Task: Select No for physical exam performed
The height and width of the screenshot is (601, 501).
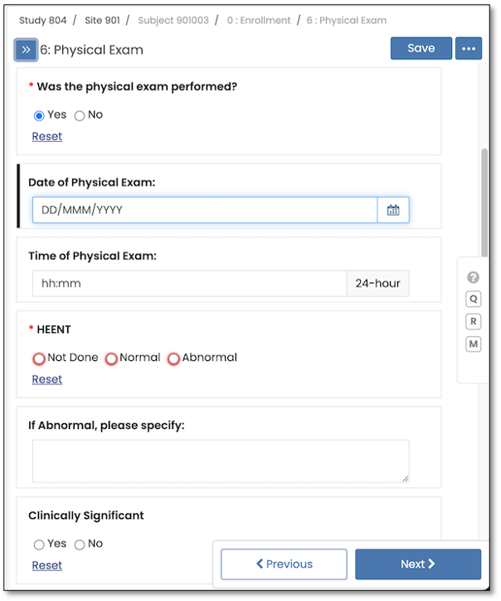Action: [80, 115]
